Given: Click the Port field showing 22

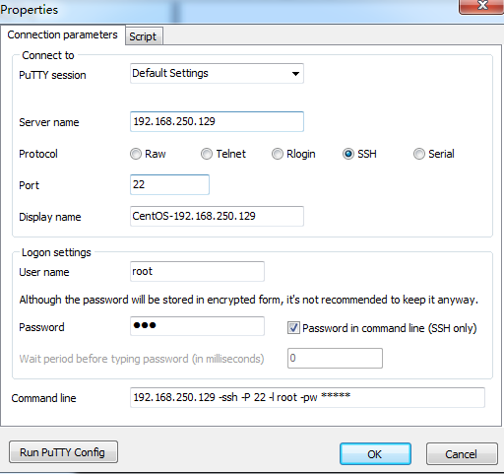Looking at the screenshot, I should 169,184.
